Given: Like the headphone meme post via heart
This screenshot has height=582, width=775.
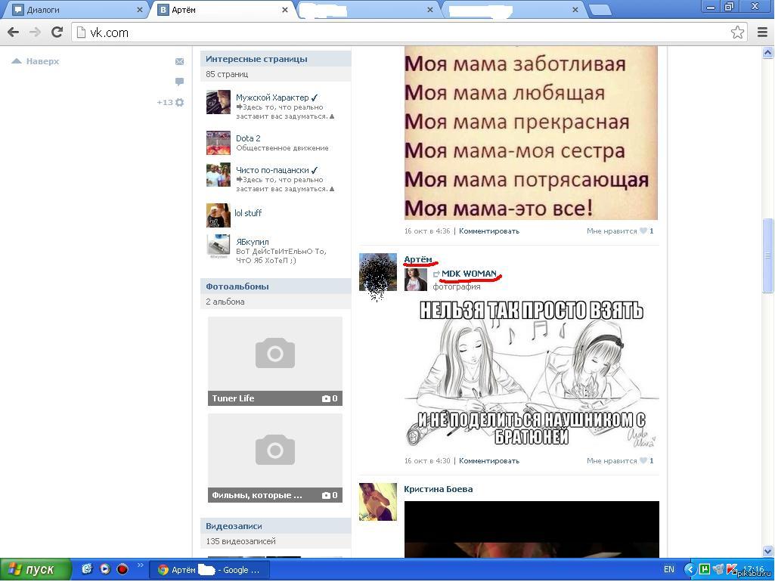Looking at the screenshot, I should 643,461.
